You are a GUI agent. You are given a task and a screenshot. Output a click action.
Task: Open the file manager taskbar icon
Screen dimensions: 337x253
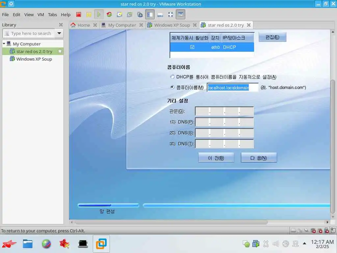(28, 244)
